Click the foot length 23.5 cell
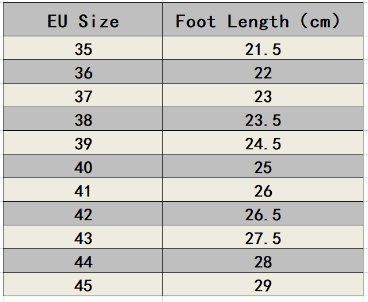368x302 pixels. (x=263, y=120)
